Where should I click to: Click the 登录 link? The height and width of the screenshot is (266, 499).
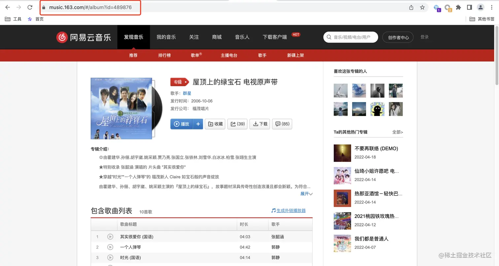(x=424, y=37)
